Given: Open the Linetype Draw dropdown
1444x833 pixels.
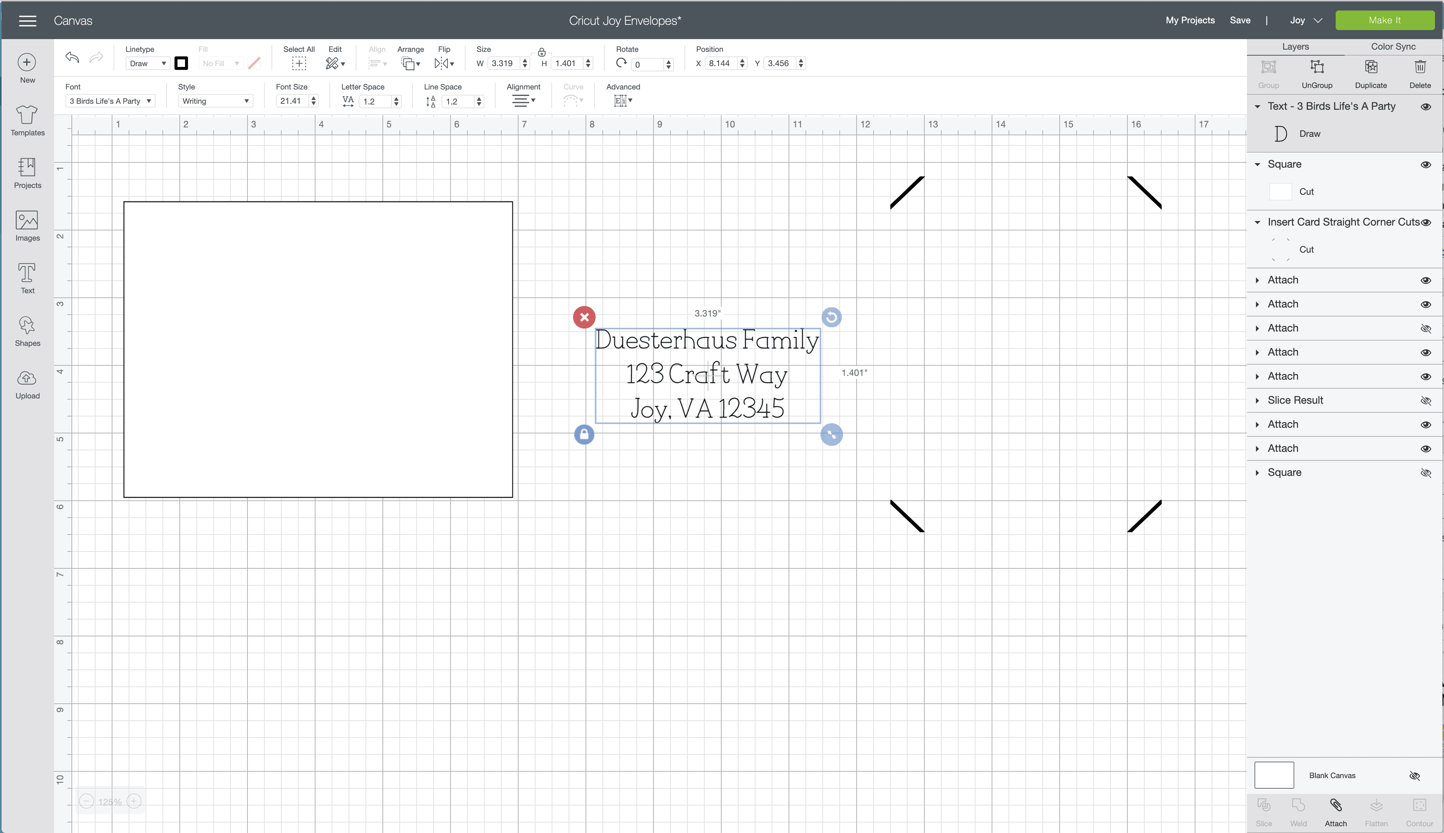Looking at the screenshot, I should (x=147, y=64).
